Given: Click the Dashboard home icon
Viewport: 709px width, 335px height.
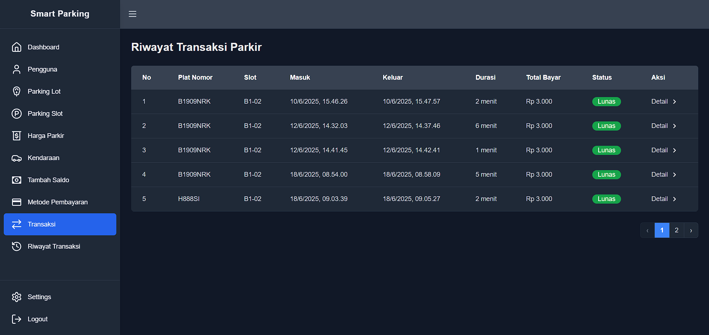Looking at the screenshot, I should pos(17,47).
